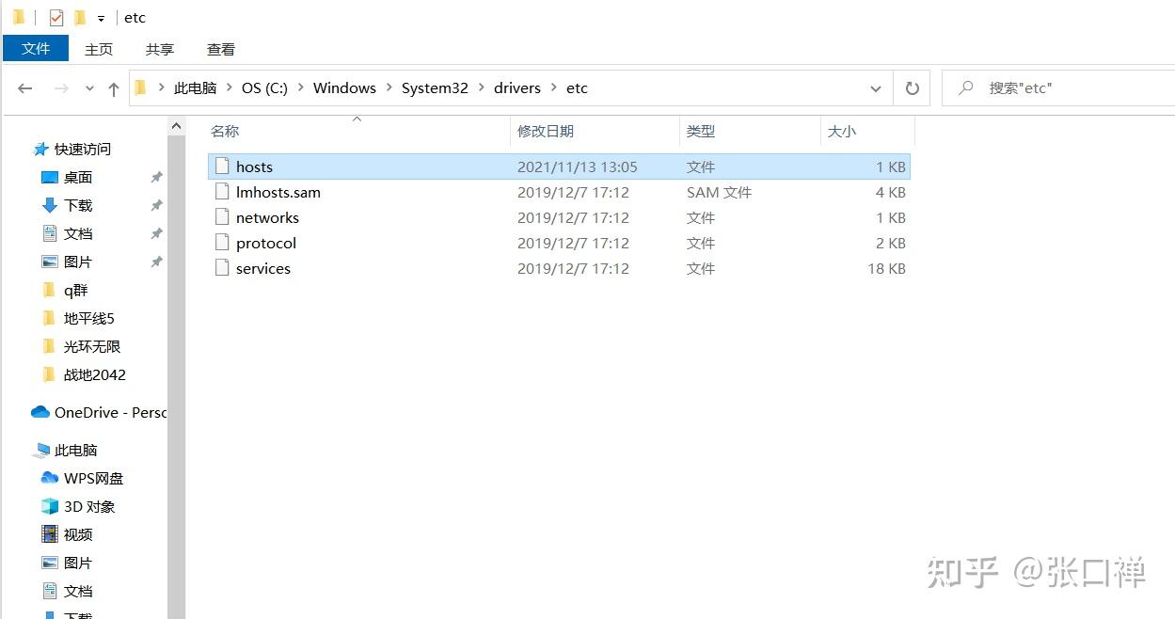
Task: Toggle the pin beside 图片 in quick access
Action: 156,262
